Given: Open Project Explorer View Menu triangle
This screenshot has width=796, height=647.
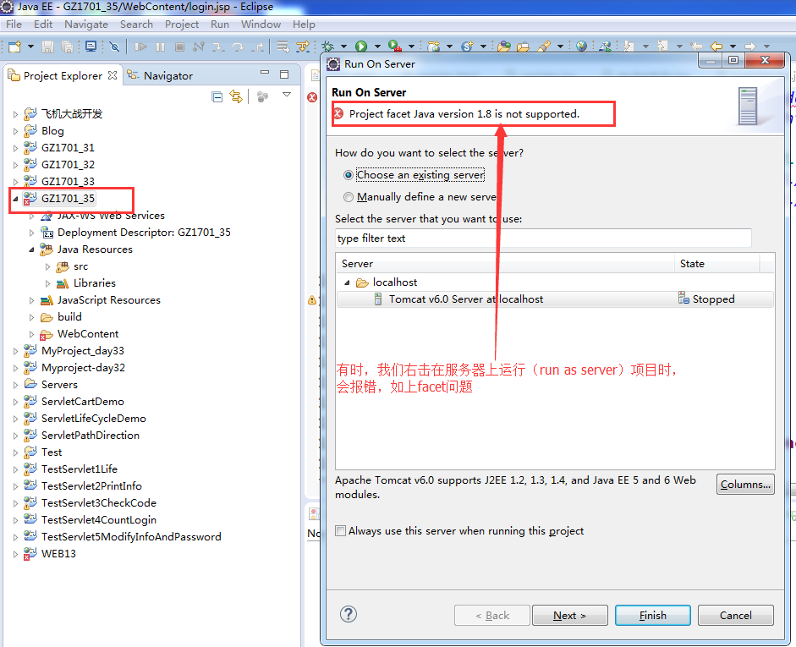Looking at the screenshot, I should (x=287, y=95).
